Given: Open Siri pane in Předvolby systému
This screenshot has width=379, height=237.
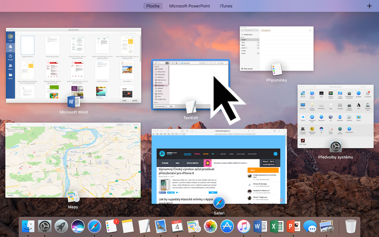Looking at the screenshot, I should [321, 130].
